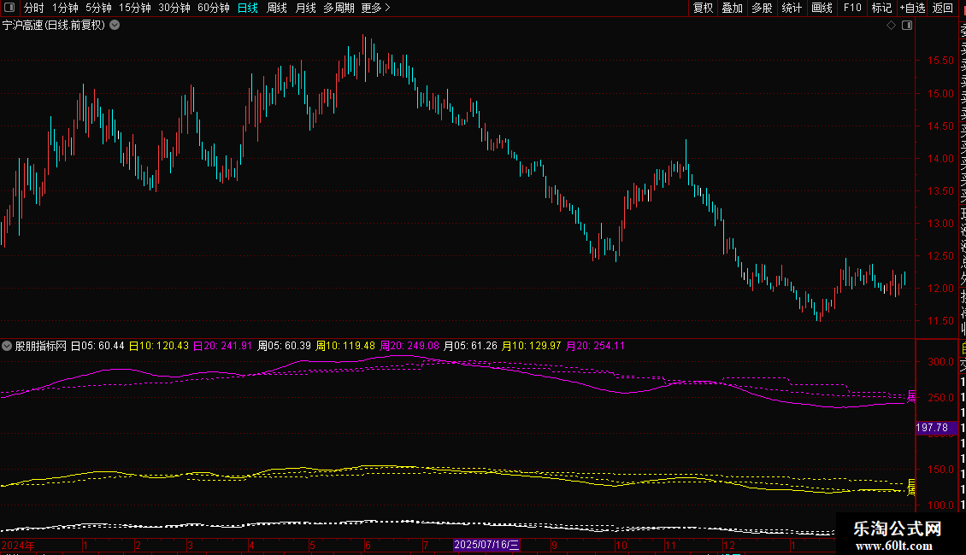966x555 pixels.
Task: Click the 统计 statistics button
Action: 792,8
